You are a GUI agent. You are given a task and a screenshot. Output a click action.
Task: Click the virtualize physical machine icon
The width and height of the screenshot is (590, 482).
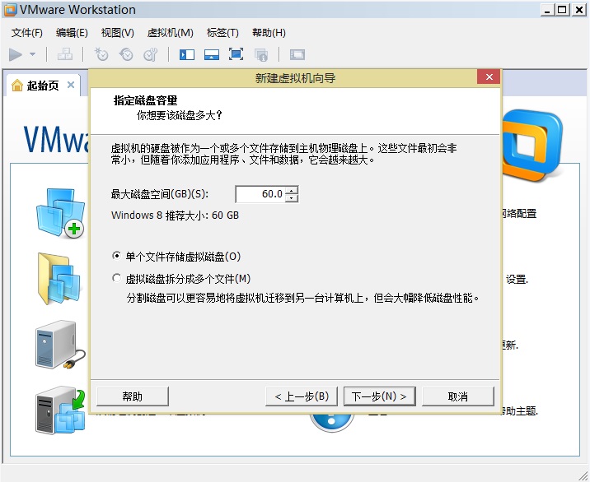point(60,410)
